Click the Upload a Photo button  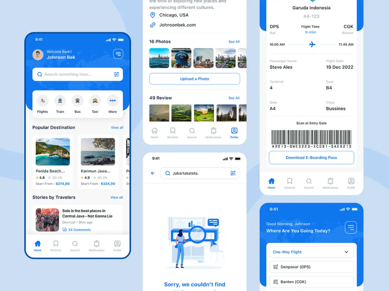[194, 79]
